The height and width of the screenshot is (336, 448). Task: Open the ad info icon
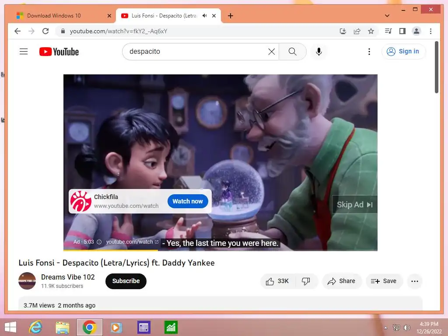coord(99,242)
